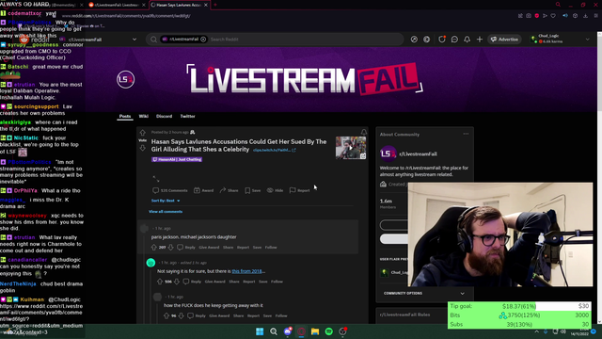602x339 pixels.
Task: Follow the 'Not saying it is' comment
Action: [x=277, y=282]
